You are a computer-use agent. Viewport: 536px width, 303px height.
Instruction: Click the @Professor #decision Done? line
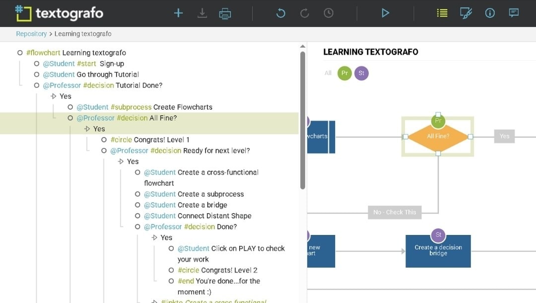tap(191, 227)
